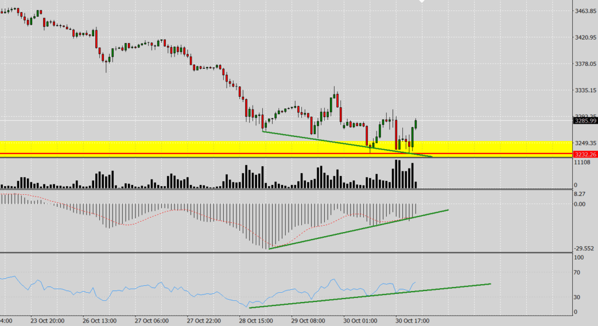This screenshot has width=598, height=326.
Task: Click the 11108 volume scale label
Action: click(x=582, y=163)
